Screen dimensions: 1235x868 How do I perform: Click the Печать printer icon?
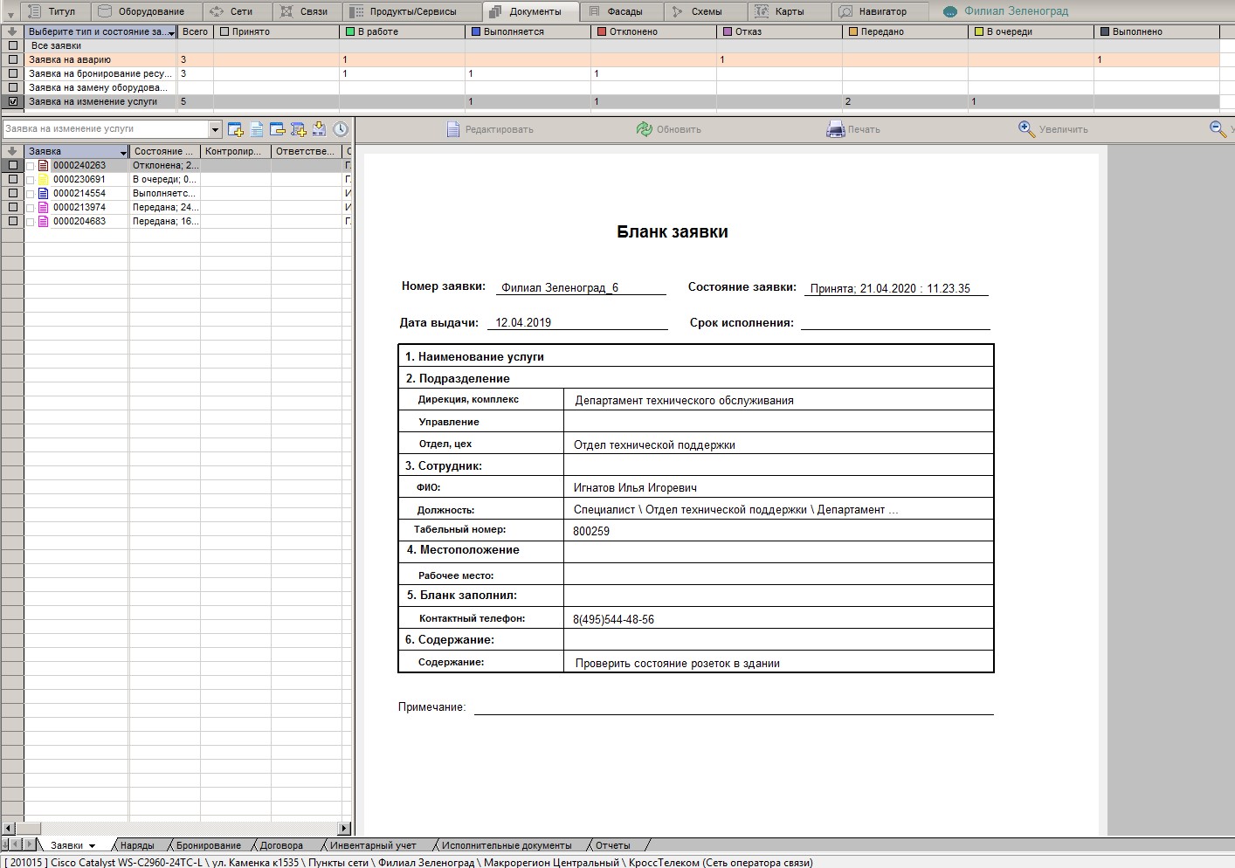point(836,129)
